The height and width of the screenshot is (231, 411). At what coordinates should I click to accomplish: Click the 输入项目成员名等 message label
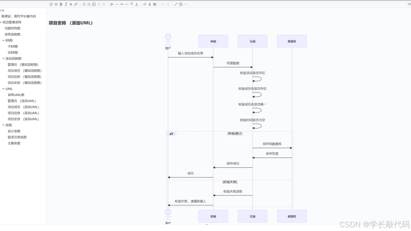(x=191, y=53)
